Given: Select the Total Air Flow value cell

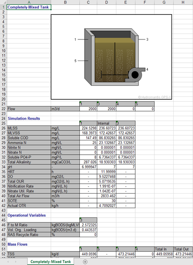Looking at the screenshot, I should tap(107, 196).
